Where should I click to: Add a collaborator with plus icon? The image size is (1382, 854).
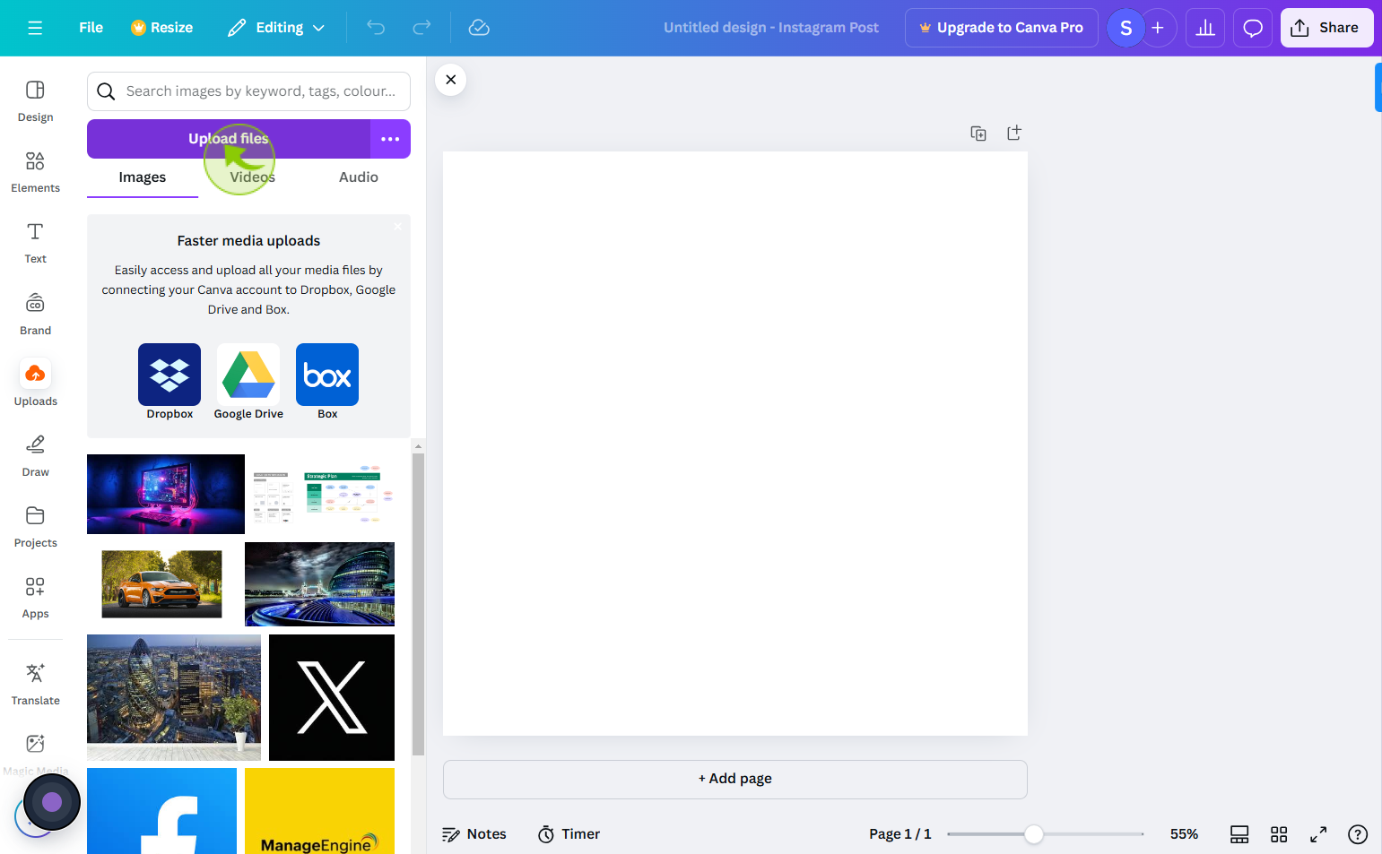pyautogui.click(x=1159, y=28)
